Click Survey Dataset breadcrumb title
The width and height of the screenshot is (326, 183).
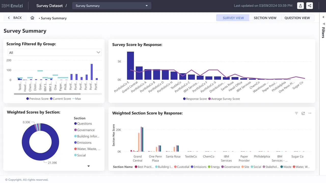point(49,6)
